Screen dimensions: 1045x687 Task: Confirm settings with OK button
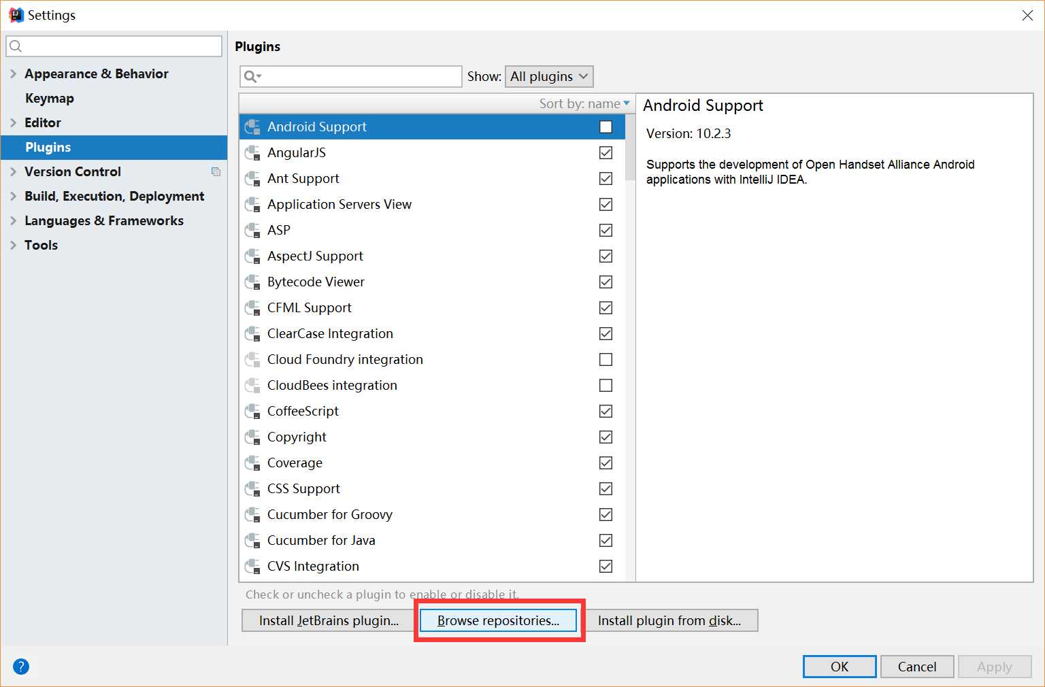tap(840, 667)
